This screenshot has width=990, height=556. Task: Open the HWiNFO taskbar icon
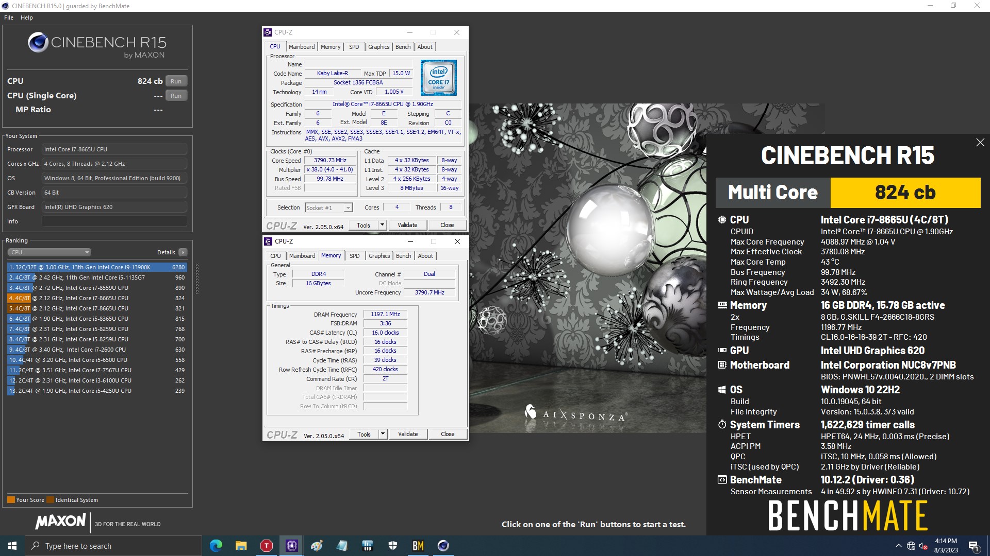[367, 546]
